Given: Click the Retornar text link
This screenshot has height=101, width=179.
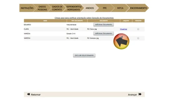Looking at the screenshot, I should point(36,95).
